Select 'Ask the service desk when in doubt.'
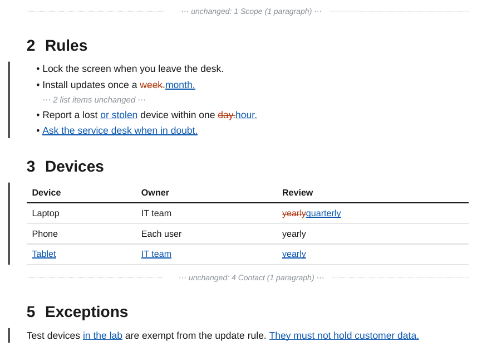 (120, 130)
